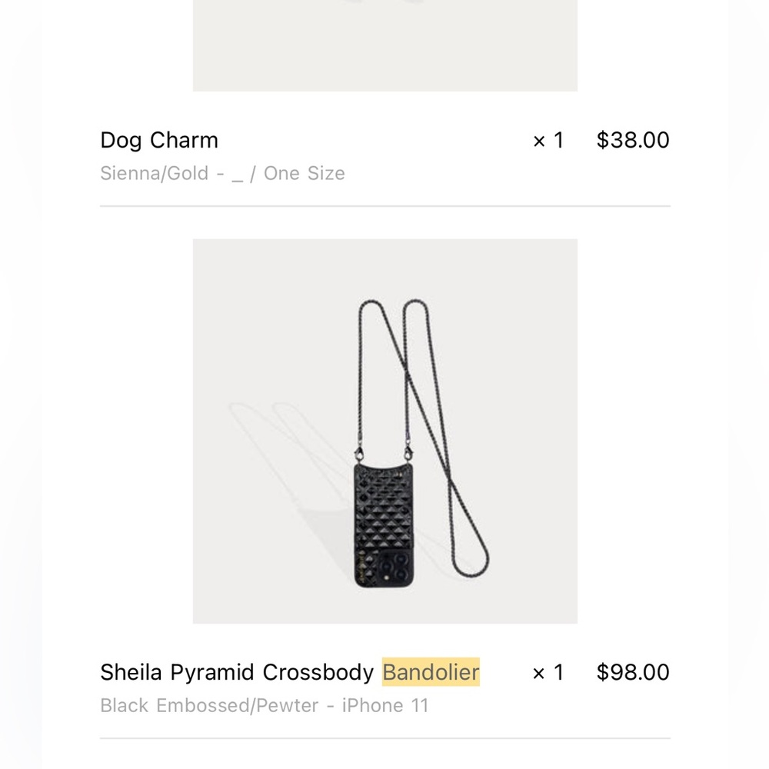Screen dimensions: 769x769
Task: Click the divider below Black Embossed/Pewter
Action: coord(384,738)
